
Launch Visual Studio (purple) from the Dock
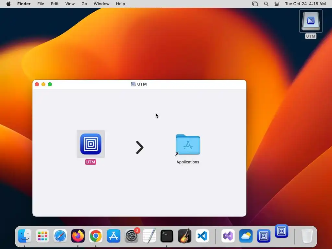tap(228, 236)
